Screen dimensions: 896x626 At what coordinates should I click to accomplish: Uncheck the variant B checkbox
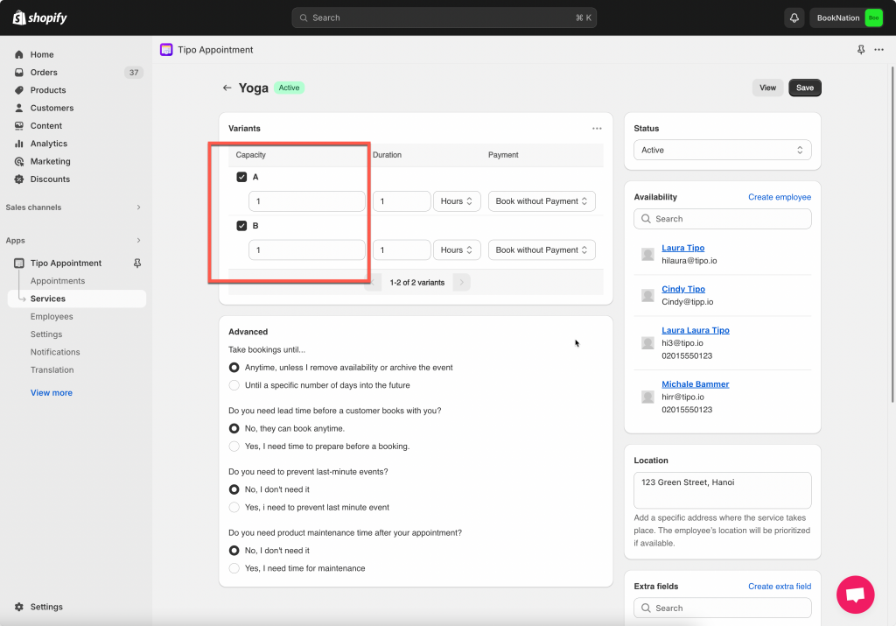tap(241, 226)
